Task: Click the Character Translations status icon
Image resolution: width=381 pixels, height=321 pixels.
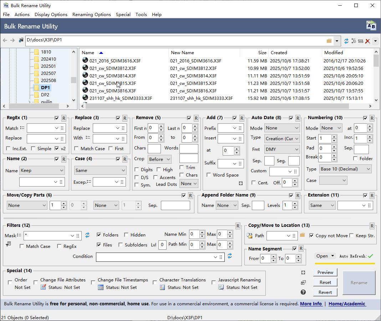Action: [x=162, y=287]
